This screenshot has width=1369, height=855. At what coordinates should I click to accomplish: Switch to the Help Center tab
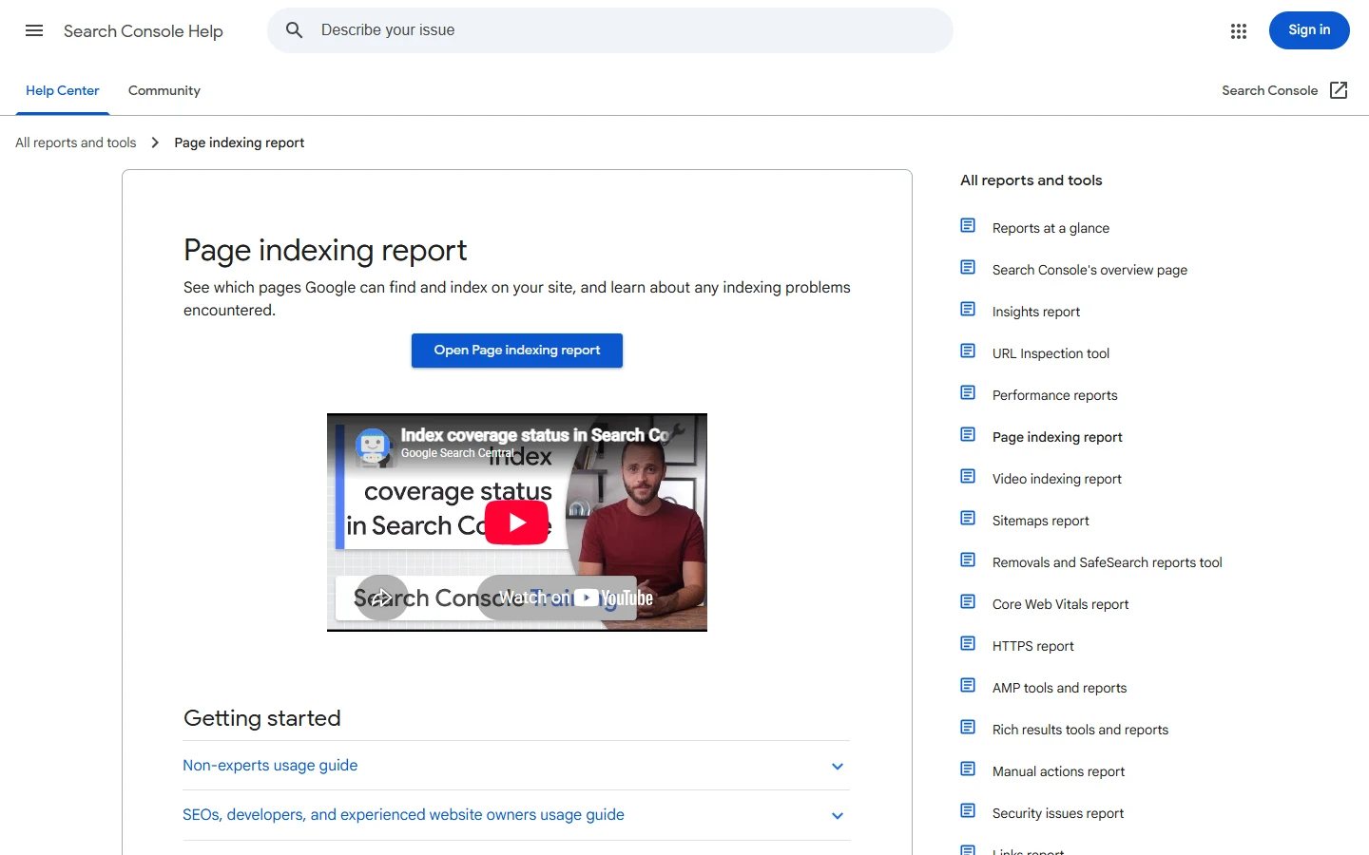(x=63, y=90)
